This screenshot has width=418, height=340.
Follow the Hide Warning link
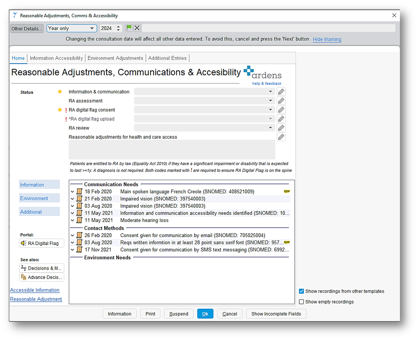click(x=327, y=39)
